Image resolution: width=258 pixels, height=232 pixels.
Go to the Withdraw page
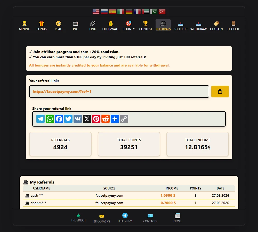pyautogui.click(x=198, y=26)
